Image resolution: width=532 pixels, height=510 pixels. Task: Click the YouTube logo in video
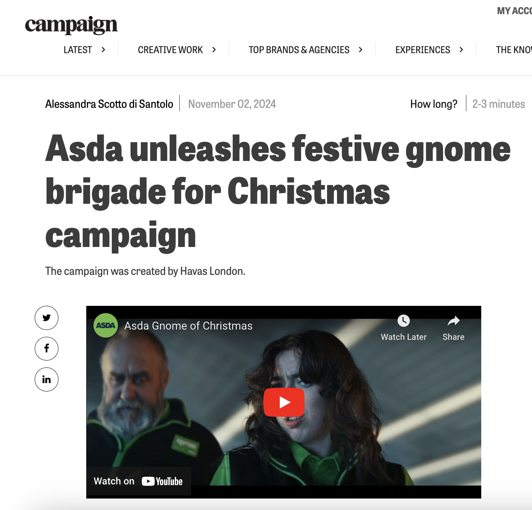click(x=162, y=481)
